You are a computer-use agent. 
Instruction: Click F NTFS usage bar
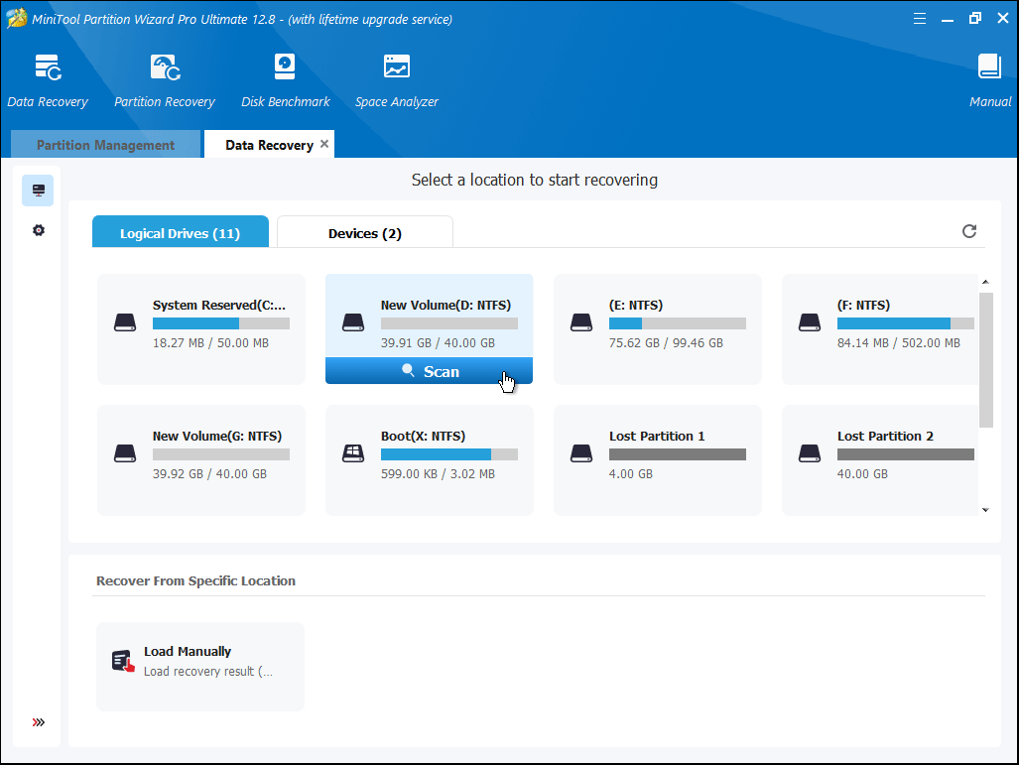905,323
